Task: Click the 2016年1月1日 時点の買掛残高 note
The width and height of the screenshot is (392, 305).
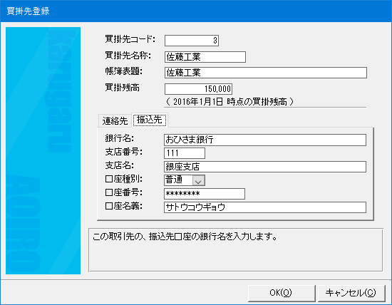Action: [x=229, y=102]
